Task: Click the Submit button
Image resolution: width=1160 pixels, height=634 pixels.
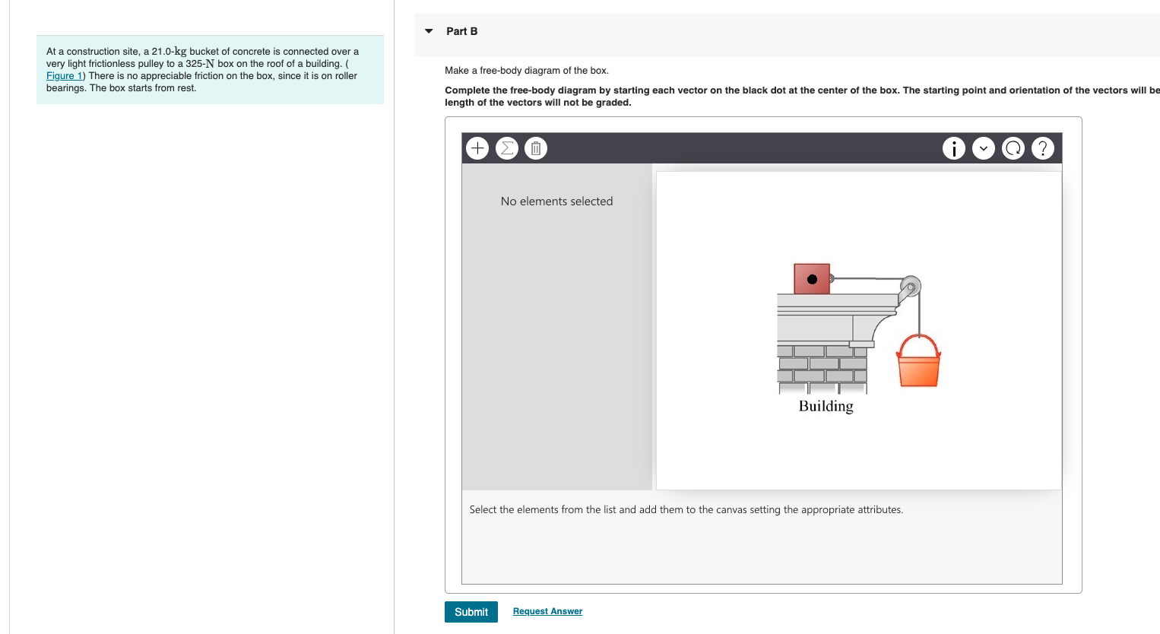Action: [471, 612]
